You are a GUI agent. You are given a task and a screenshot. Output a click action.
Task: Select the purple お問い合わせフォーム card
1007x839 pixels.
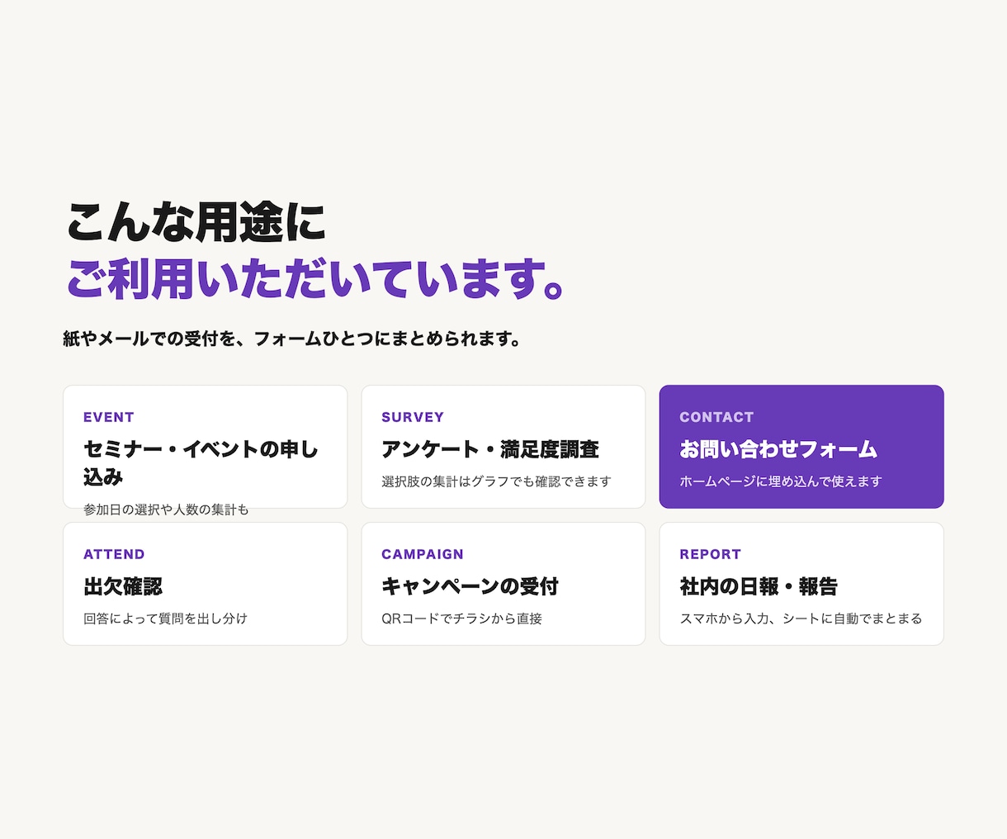click(x=801, y=447)
